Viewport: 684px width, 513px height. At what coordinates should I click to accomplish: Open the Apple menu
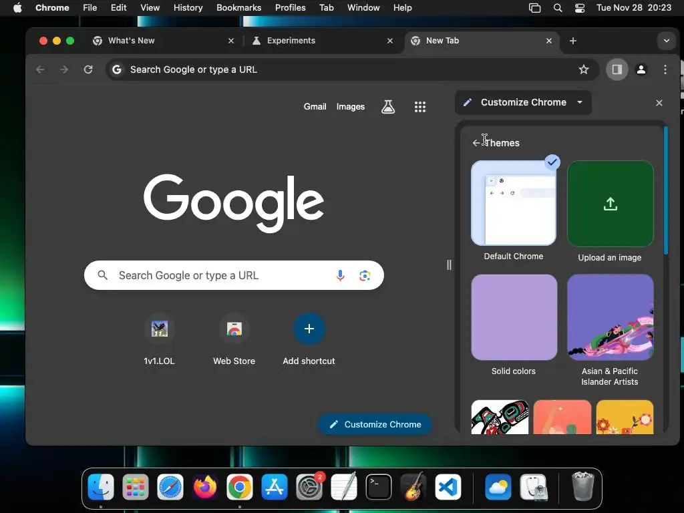(x=17, y=8)
